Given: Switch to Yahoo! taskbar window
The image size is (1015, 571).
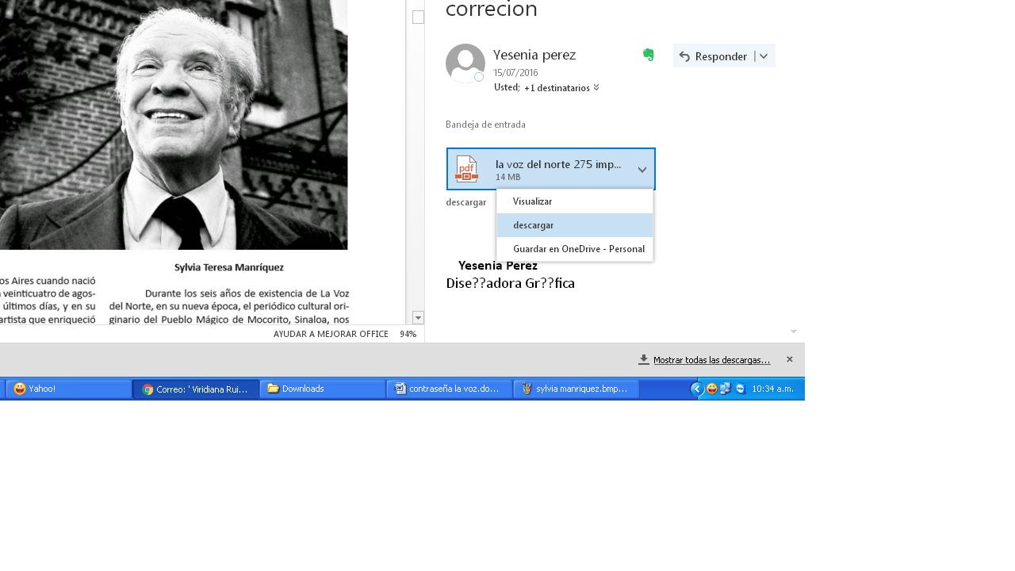Looking at the screenshot, I should tap(69, 389).
